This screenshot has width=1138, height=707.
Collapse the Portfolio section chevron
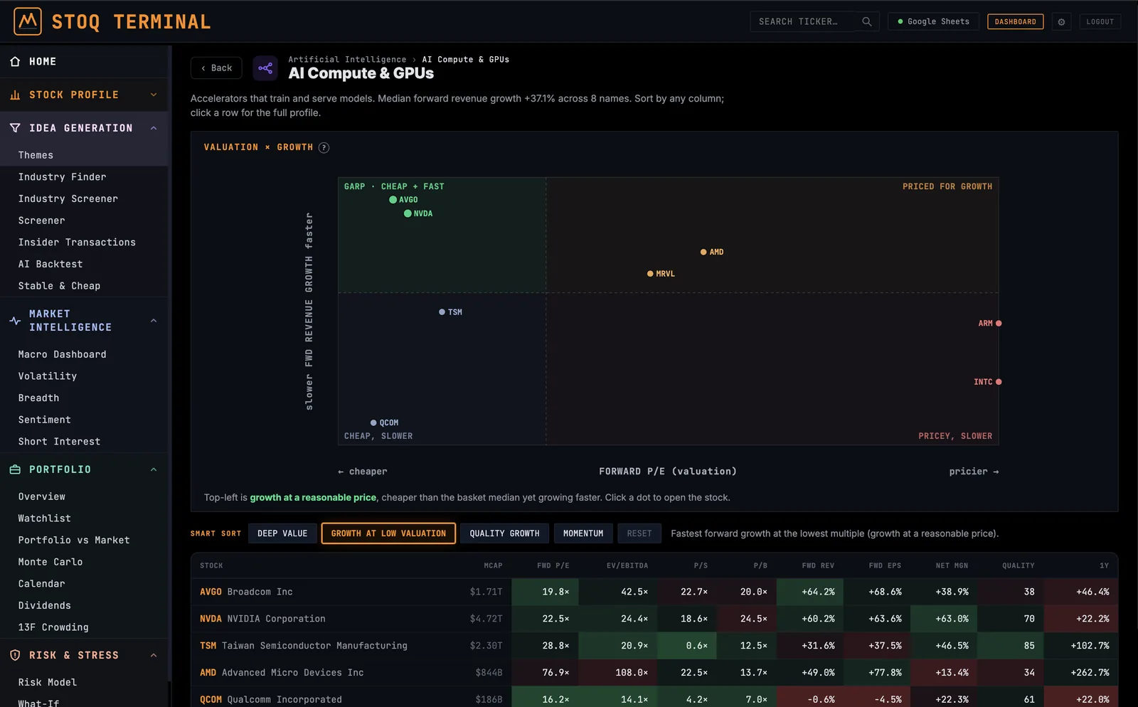coord(154,469)
